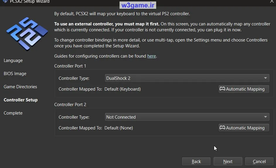Image resolution: width=276 pixels, height=168 pixels.
Task: Click the PCSX2 title bar icon
Action: [x=5, y=1]
